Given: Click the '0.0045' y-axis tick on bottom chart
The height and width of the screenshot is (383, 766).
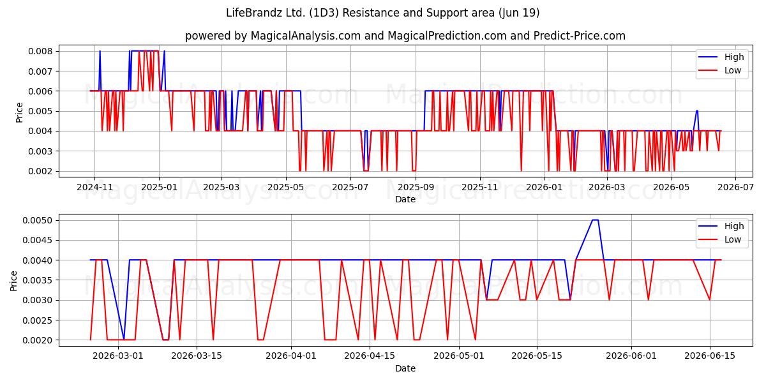Looking at the screenshot, I should tap(39, 240).
